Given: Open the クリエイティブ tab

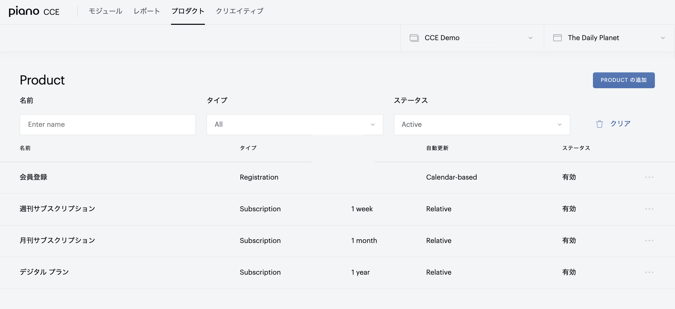Looking at the screenshot, I should (x=240, y=11).
